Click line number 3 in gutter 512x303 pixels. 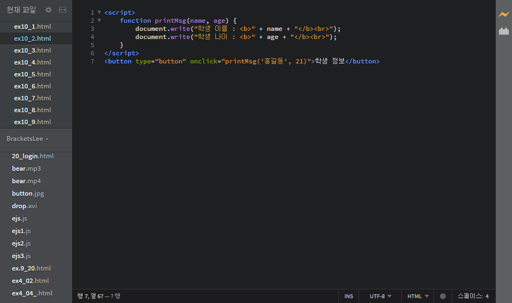pyautogui.click(x=92, y=29)
